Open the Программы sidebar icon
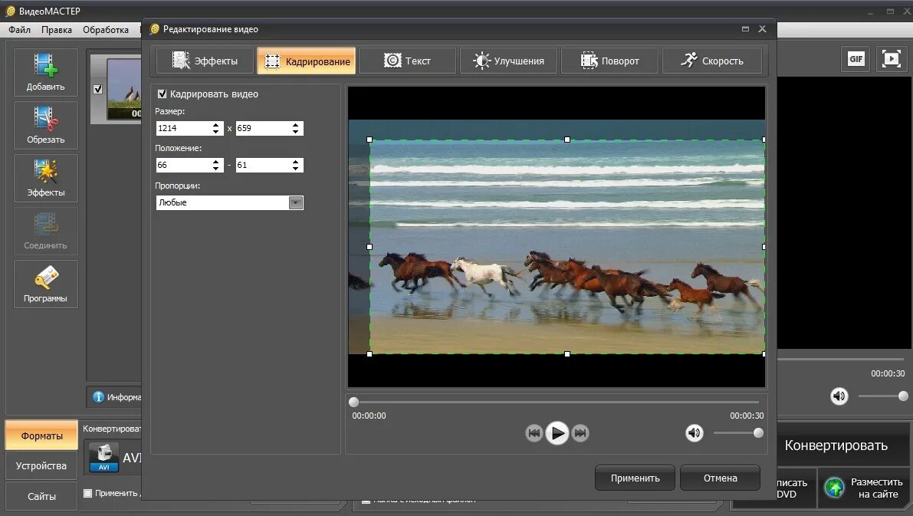The width and height of the screenshot is (913, 516). pyautogui.click(x=45, y=284)
